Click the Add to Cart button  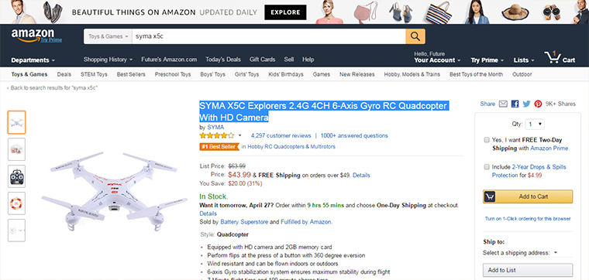[x=528, y=196]
